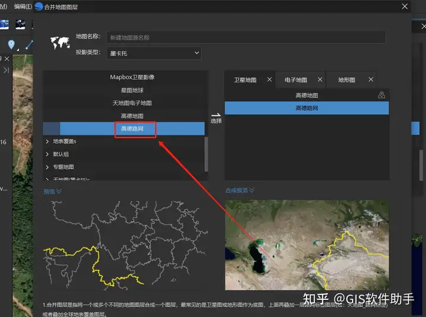Switch to the 地形图 tab

346,80
